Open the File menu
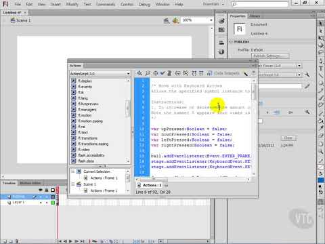 click(x=18, y=4)
